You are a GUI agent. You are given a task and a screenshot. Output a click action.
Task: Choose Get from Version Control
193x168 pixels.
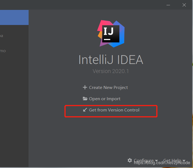click(x=114, y=110)
